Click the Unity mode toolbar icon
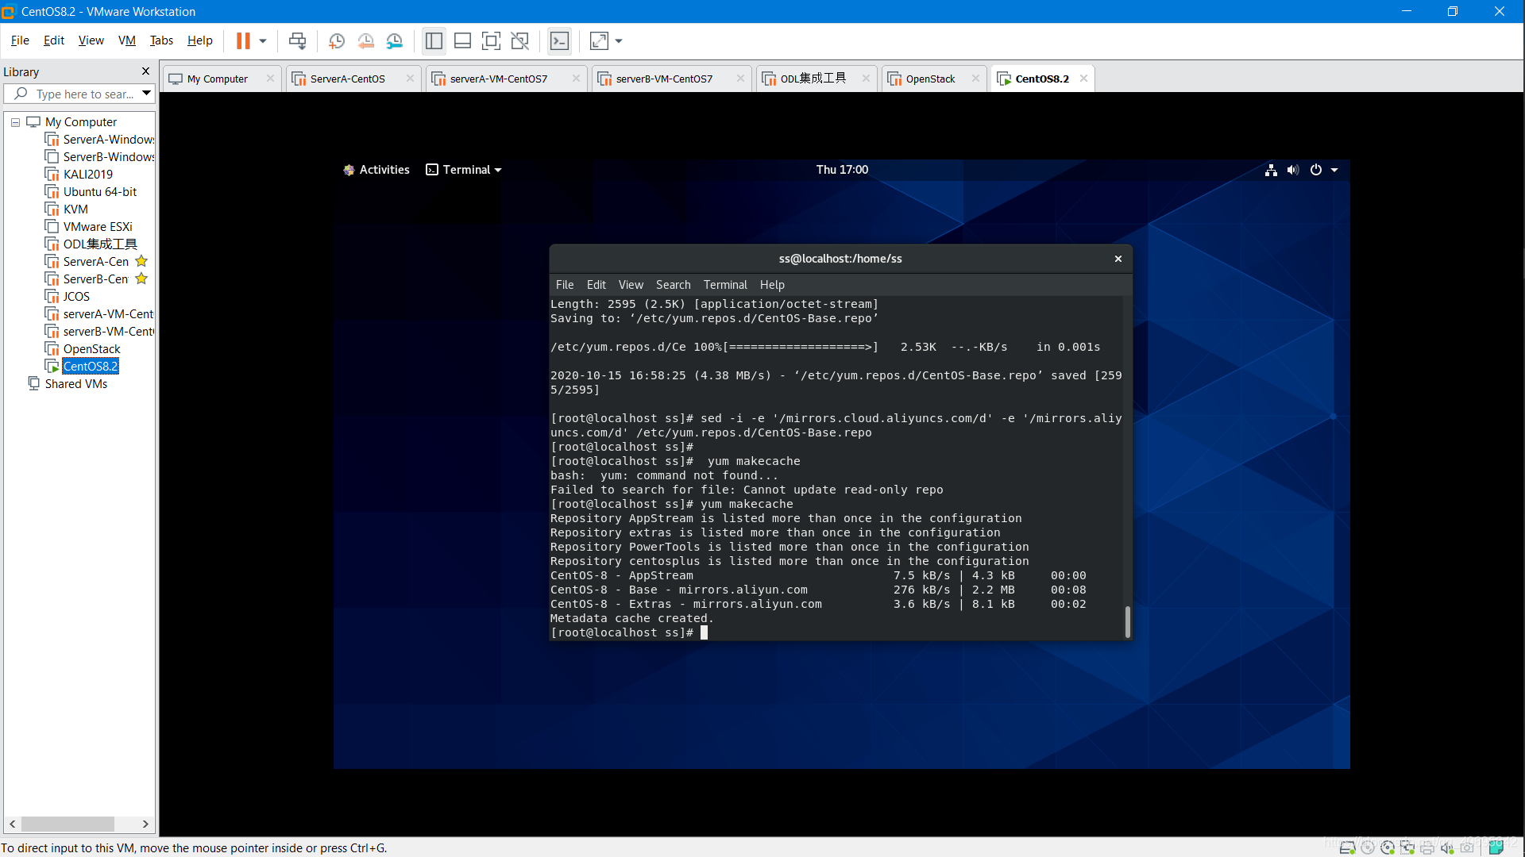The width and height of the screenshot is (1525, 857). [x=519, y=41]
